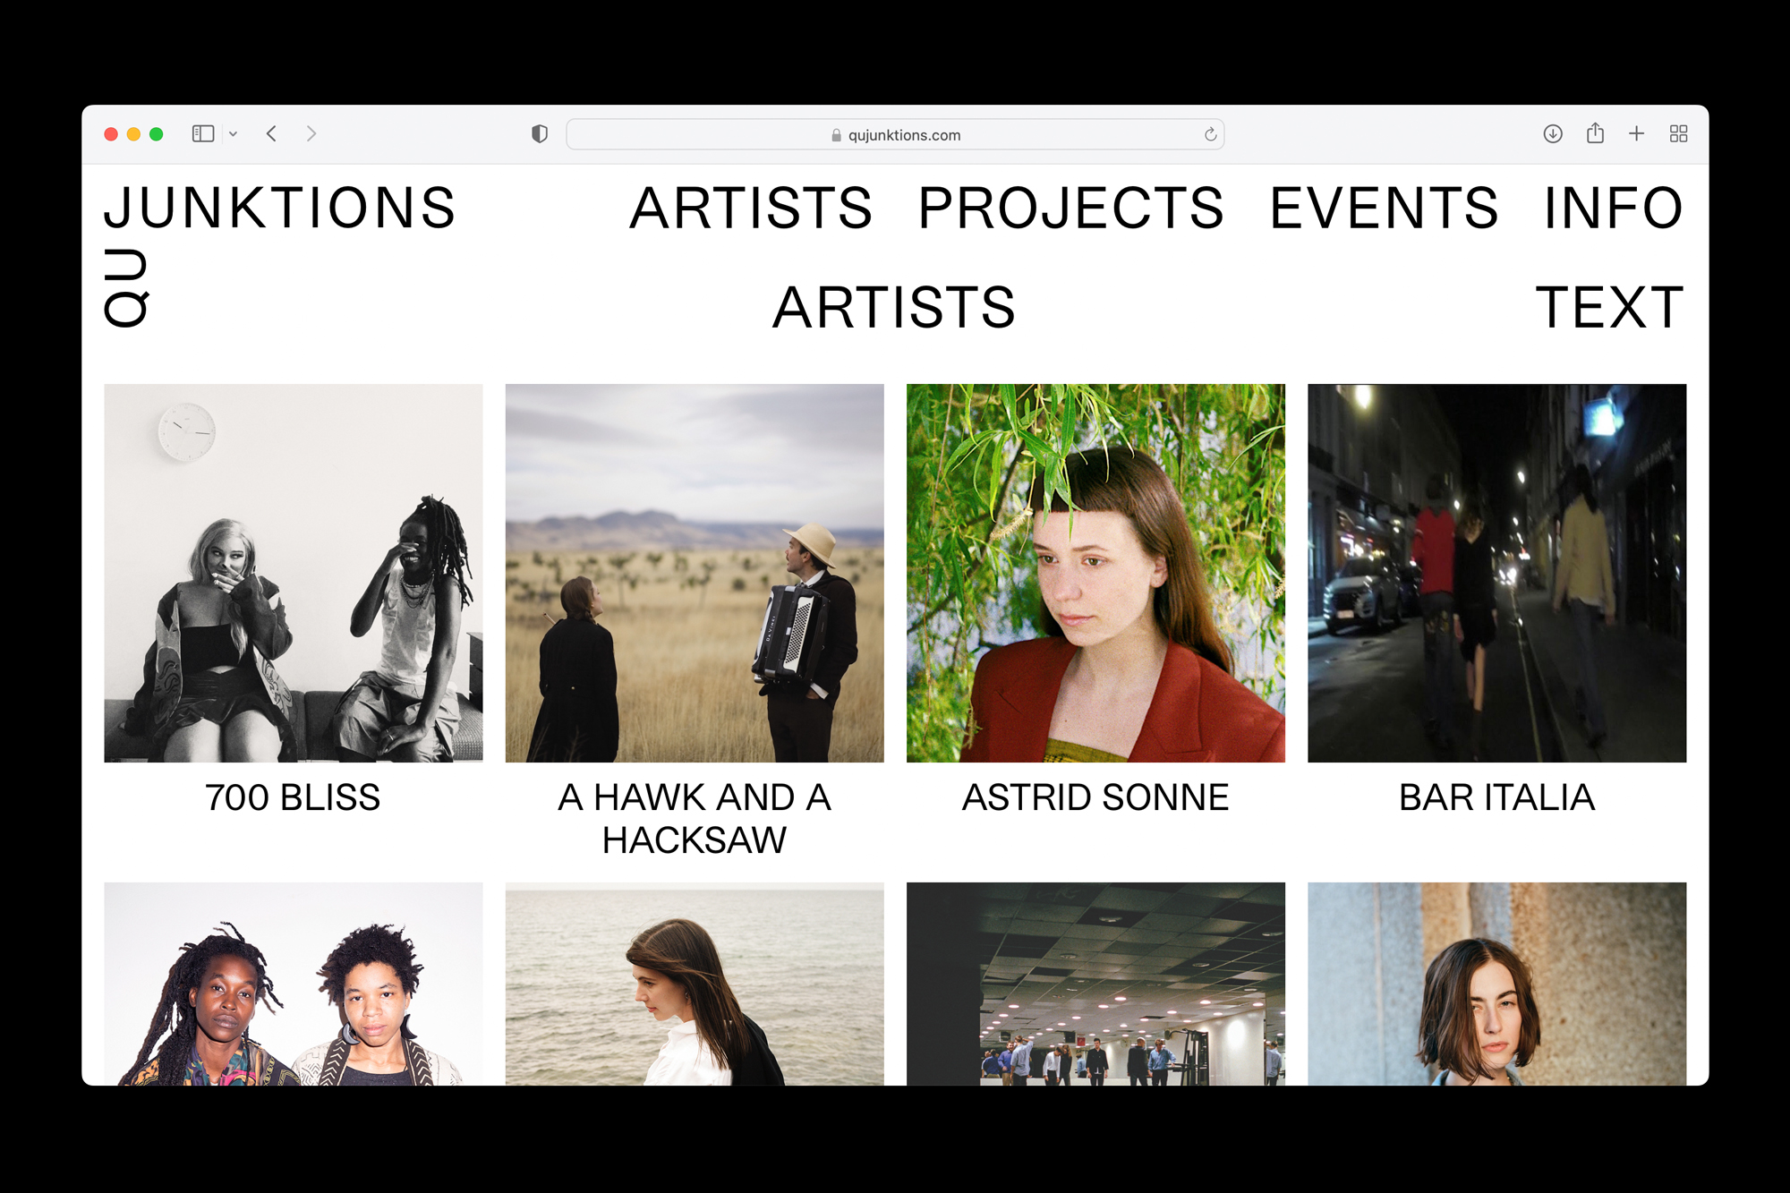1790x1193 pixels.
Task: Reload page with refresh icon
Action: (x=1210, y=134)
